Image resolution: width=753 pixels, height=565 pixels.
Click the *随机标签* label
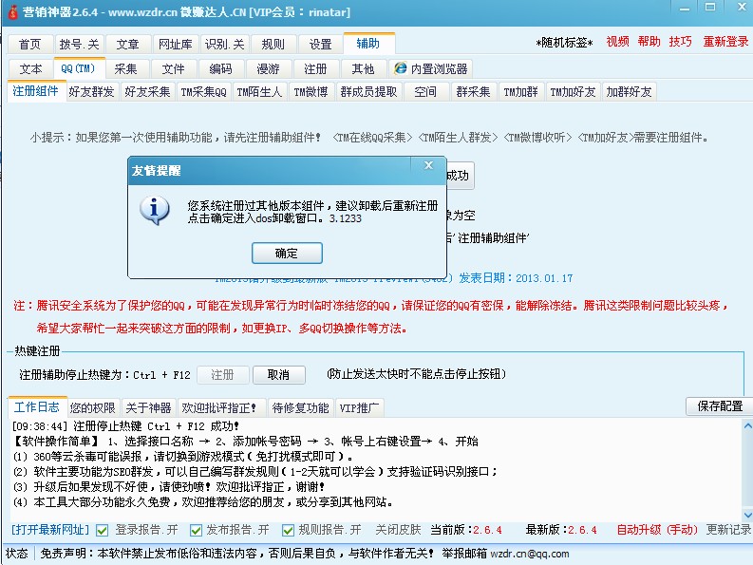point(564,43)
